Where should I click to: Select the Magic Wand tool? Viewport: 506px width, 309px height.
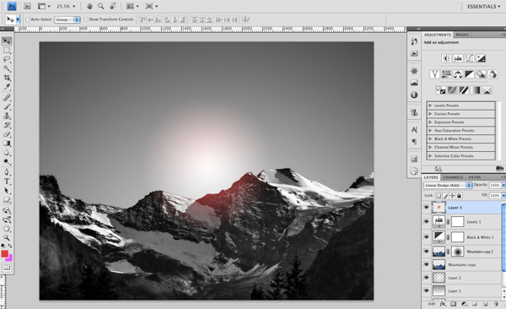tap(7, 68)
